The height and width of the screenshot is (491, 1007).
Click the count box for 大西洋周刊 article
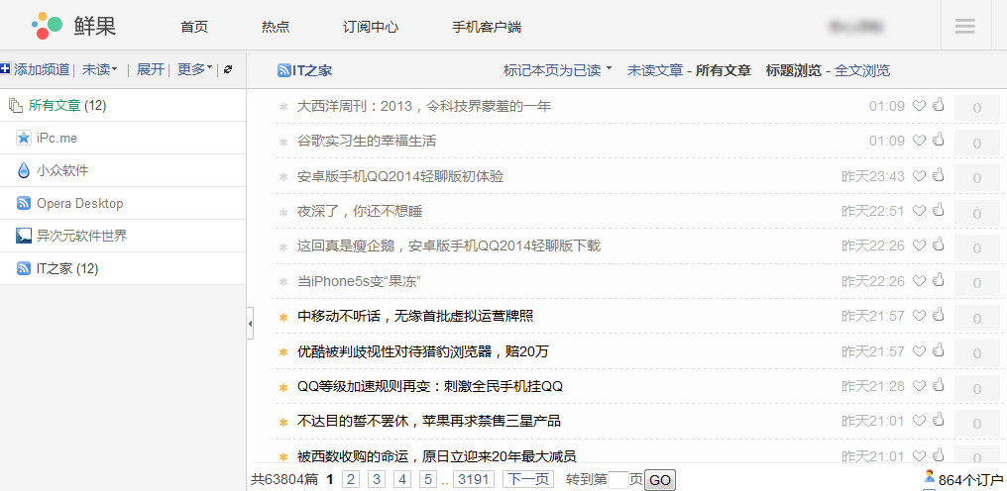tap(977, 108)
